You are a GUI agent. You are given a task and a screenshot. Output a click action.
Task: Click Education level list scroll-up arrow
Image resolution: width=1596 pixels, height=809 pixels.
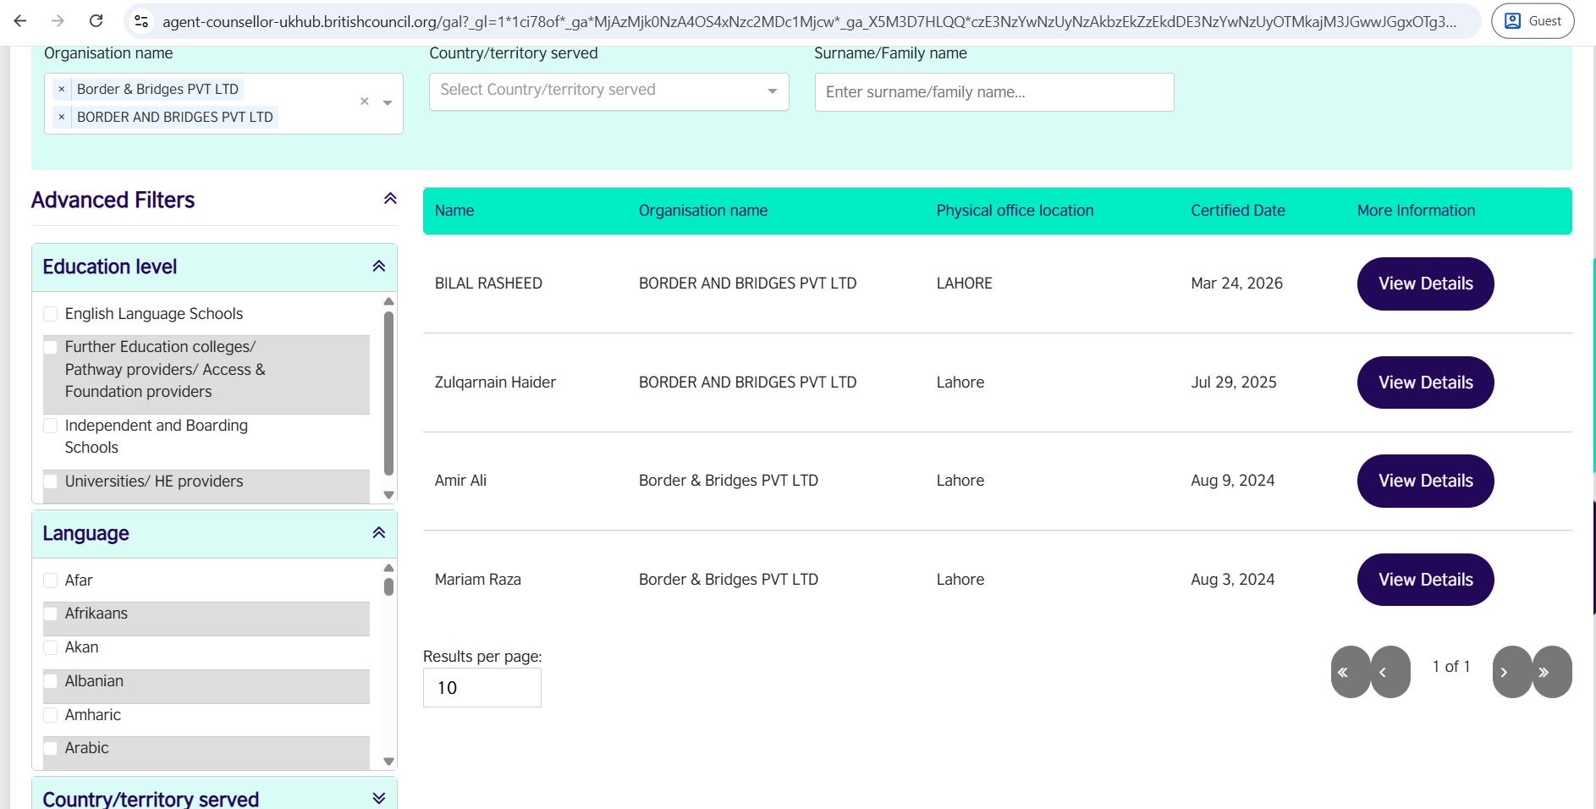pos(389,301)
